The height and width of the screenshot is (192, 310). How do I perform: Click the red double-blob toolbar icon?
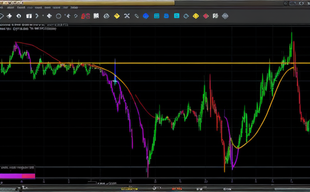coord(86,16)
